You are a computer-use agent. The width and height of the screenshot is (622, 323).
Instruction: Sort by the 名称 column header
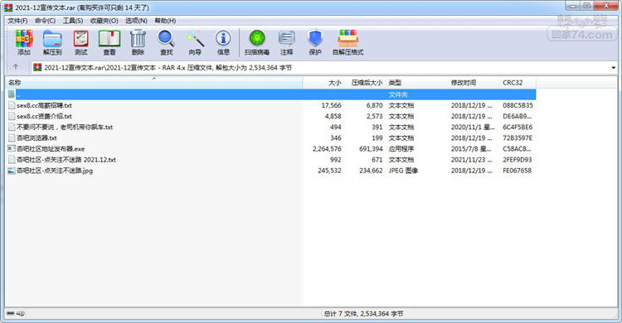tap(154, 83)
